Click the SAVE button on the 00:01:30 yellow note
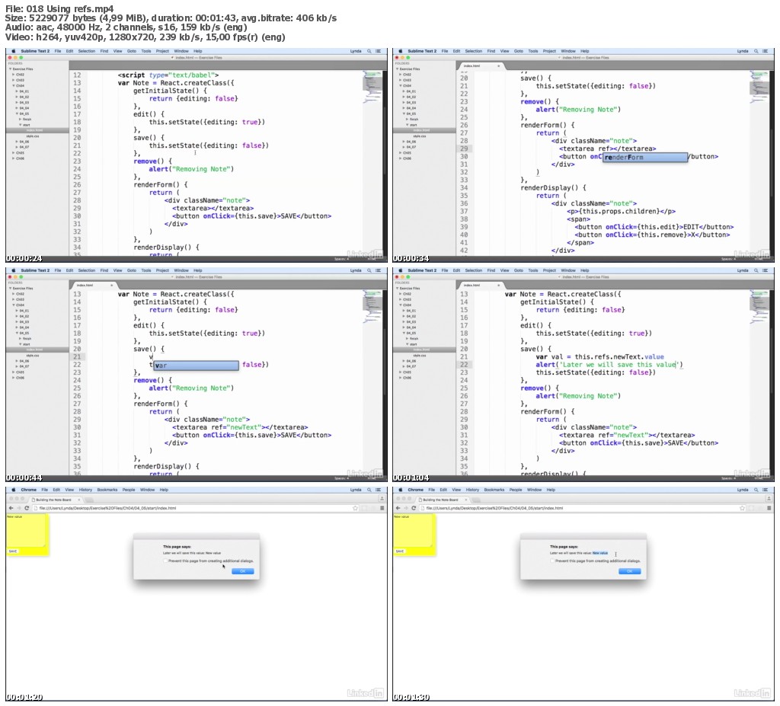 (400, 551)
